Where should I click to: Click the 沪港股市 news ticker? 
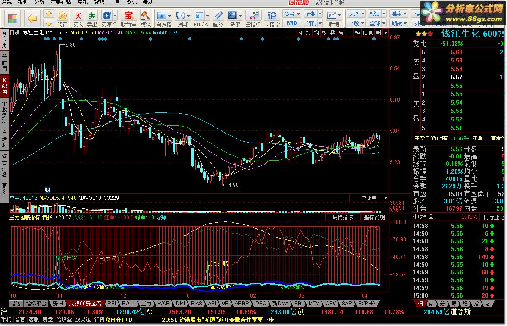tap(218, 320)
